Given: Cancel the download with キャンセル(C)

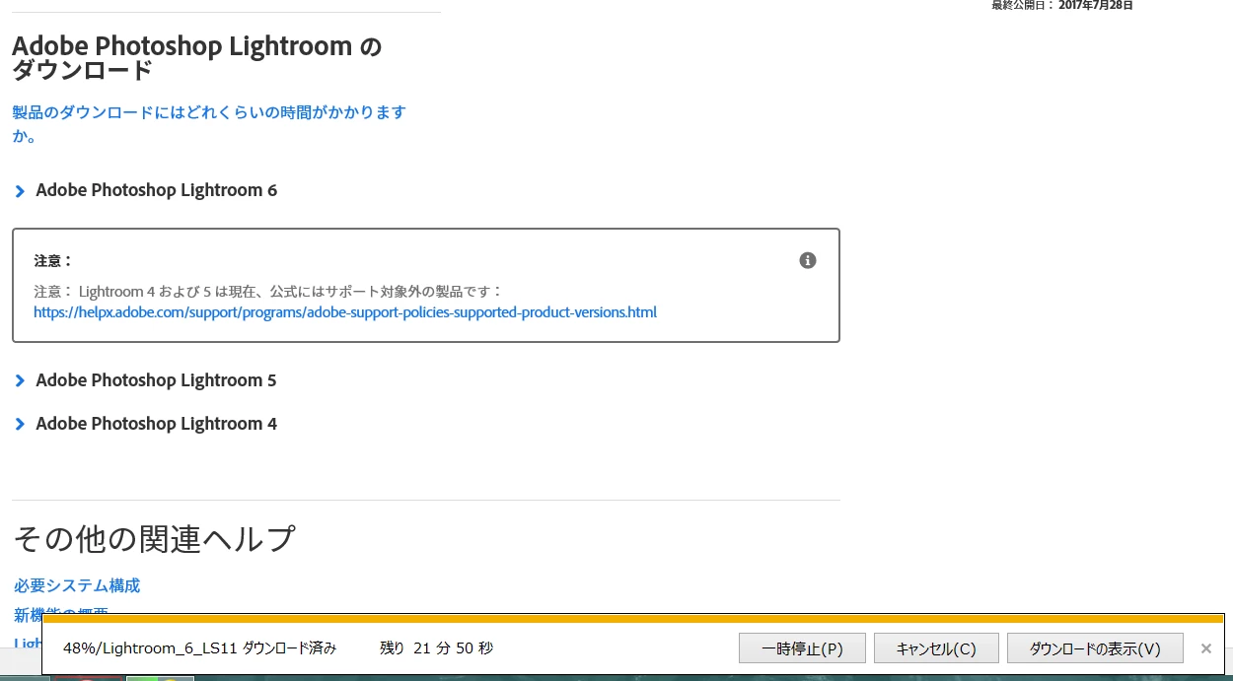Looking at the screenshot, I should click(936, 648).
